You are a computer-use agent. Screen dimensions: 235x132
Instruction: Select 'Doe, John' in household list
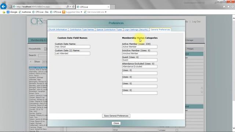coord(33,111)
